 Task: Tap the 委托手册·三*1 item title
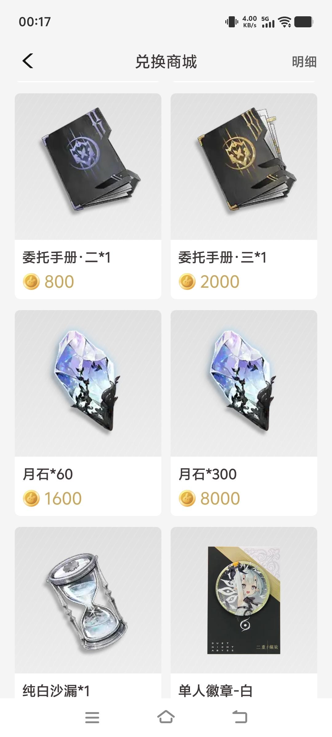[x=222, y=257]
